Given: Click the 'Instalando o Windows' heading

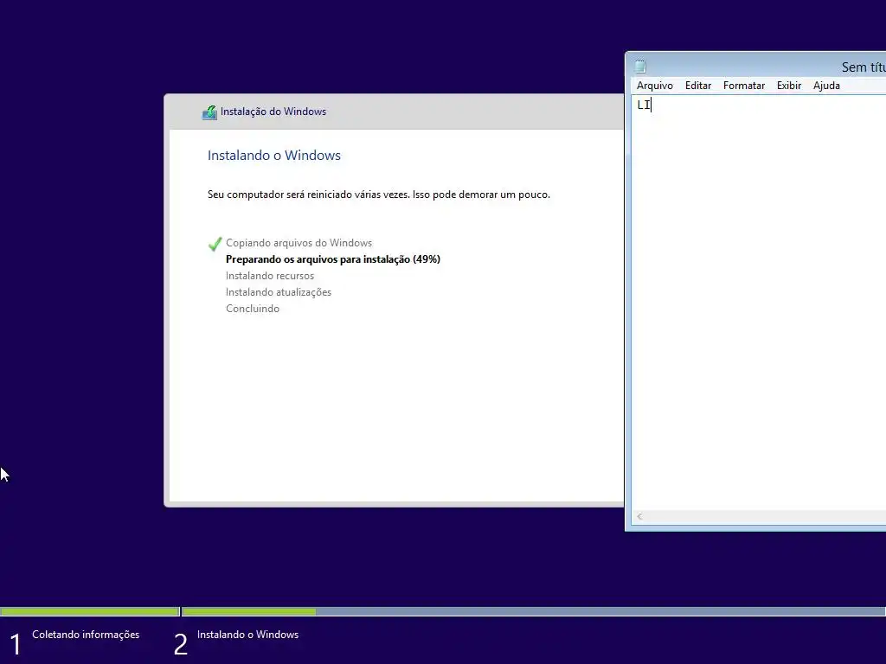Looking at the screenshot, I should 274,156.
